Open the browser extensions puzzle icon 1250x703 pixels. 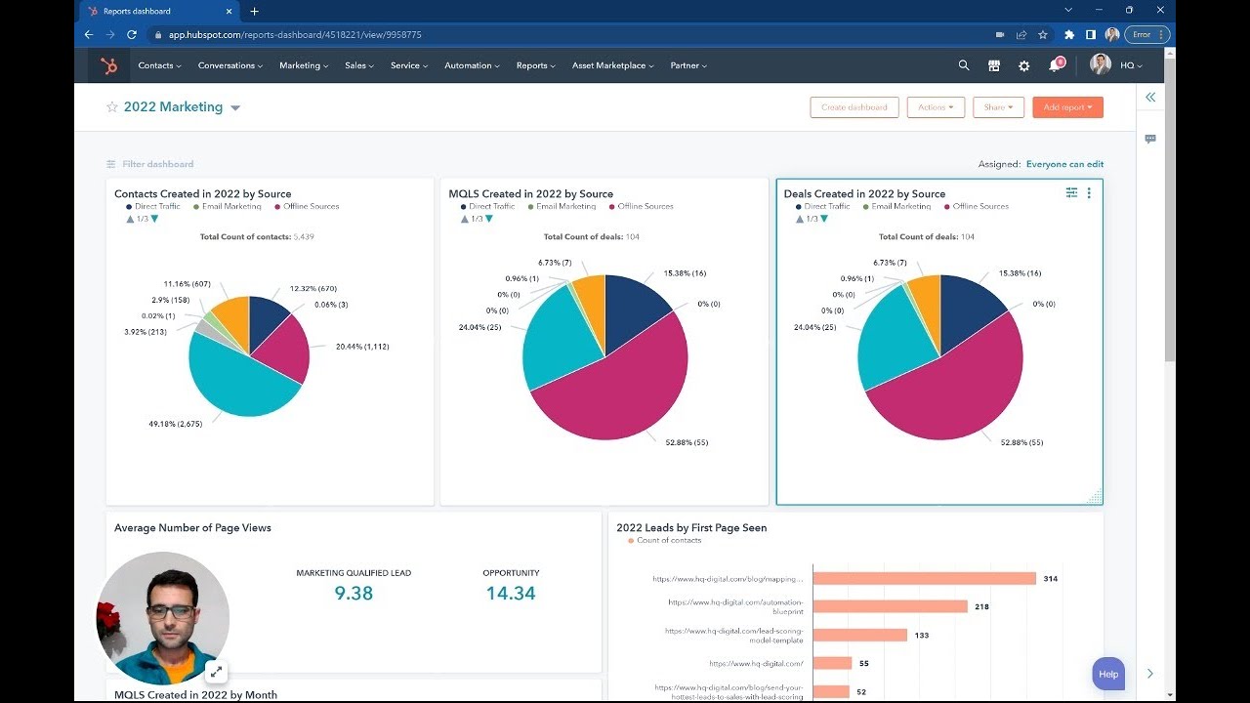[1069, 34]
